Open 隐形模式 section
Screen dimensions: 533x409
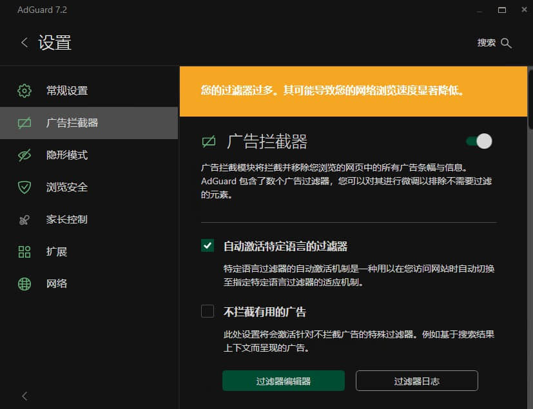(x=89, y=155)
